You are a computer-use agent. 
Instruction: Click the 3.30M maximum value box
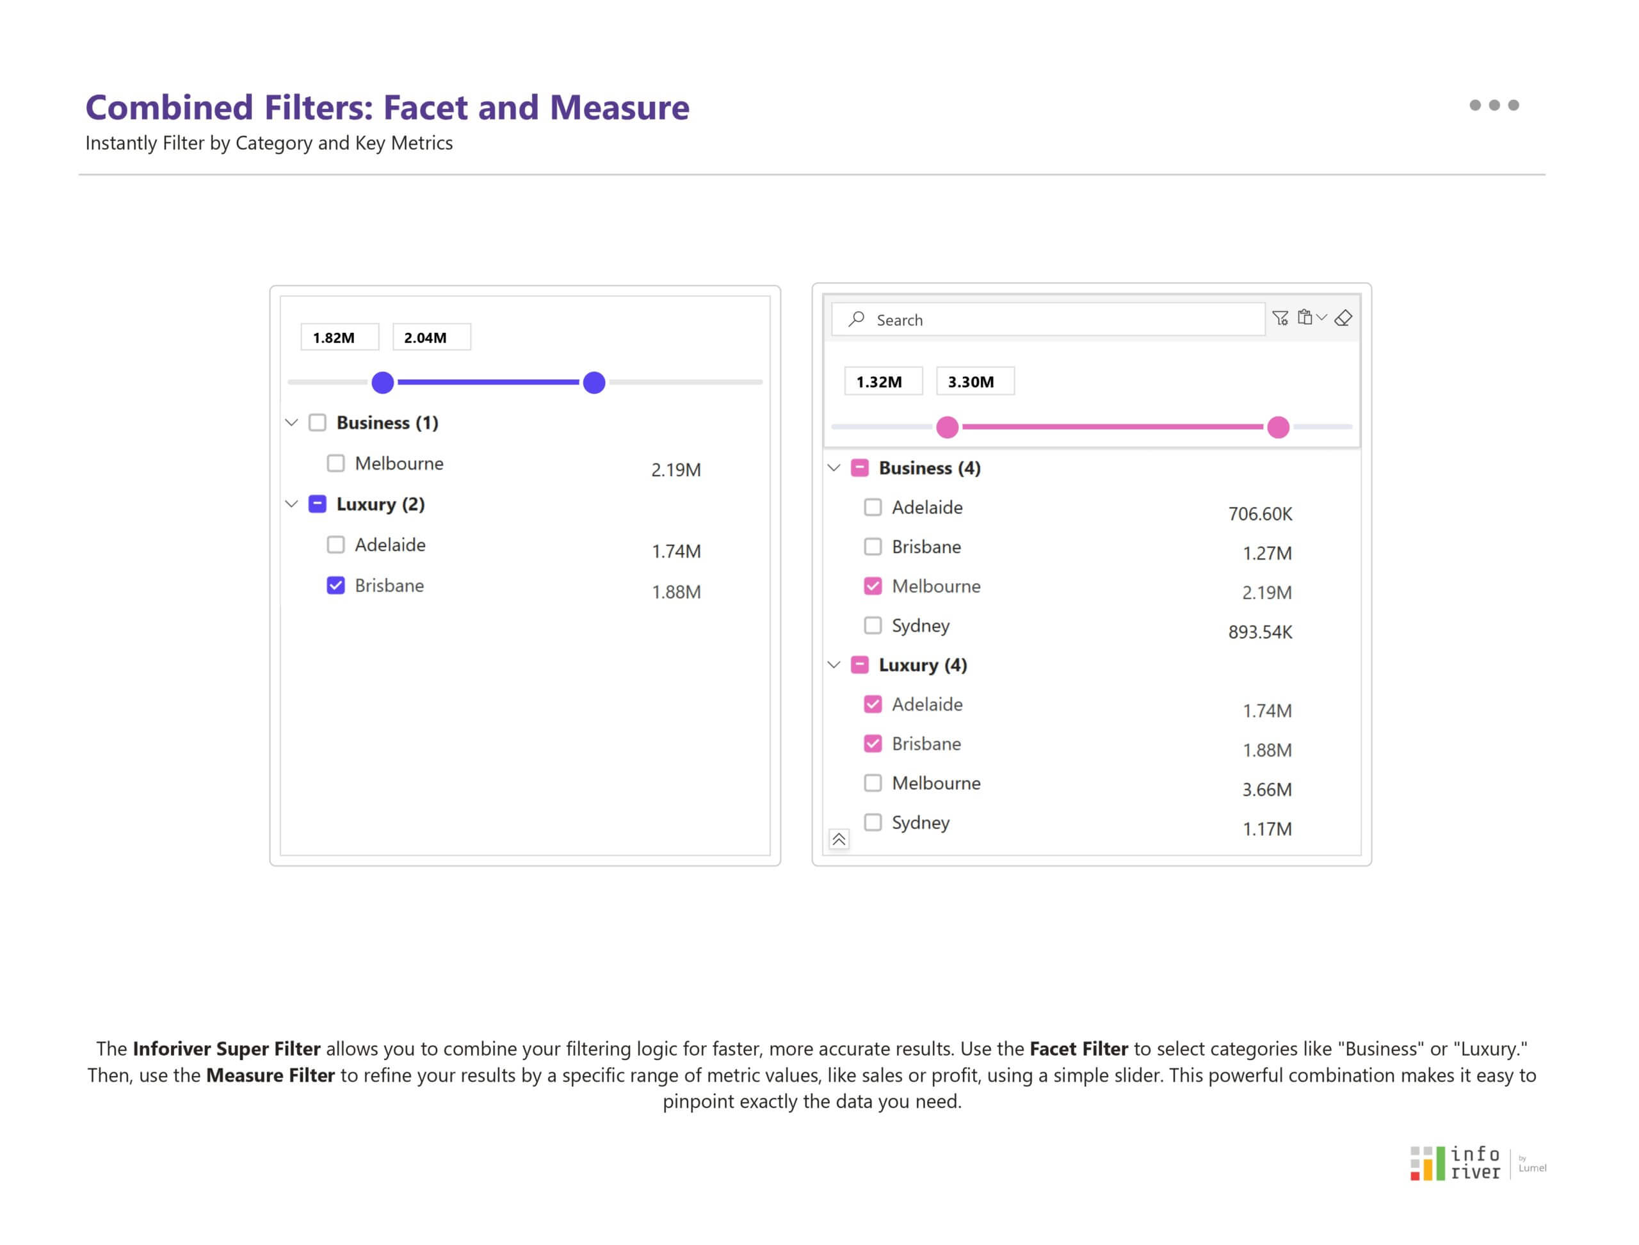[x=975, y=381]
